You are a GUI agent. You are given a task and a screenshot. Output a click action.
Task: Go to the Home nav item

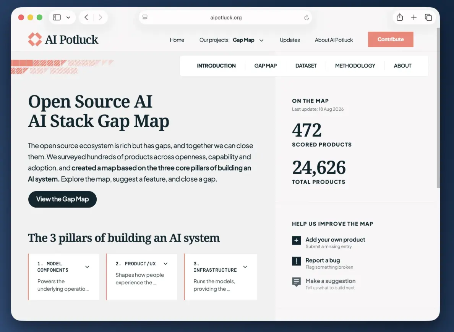click(177, 40)
